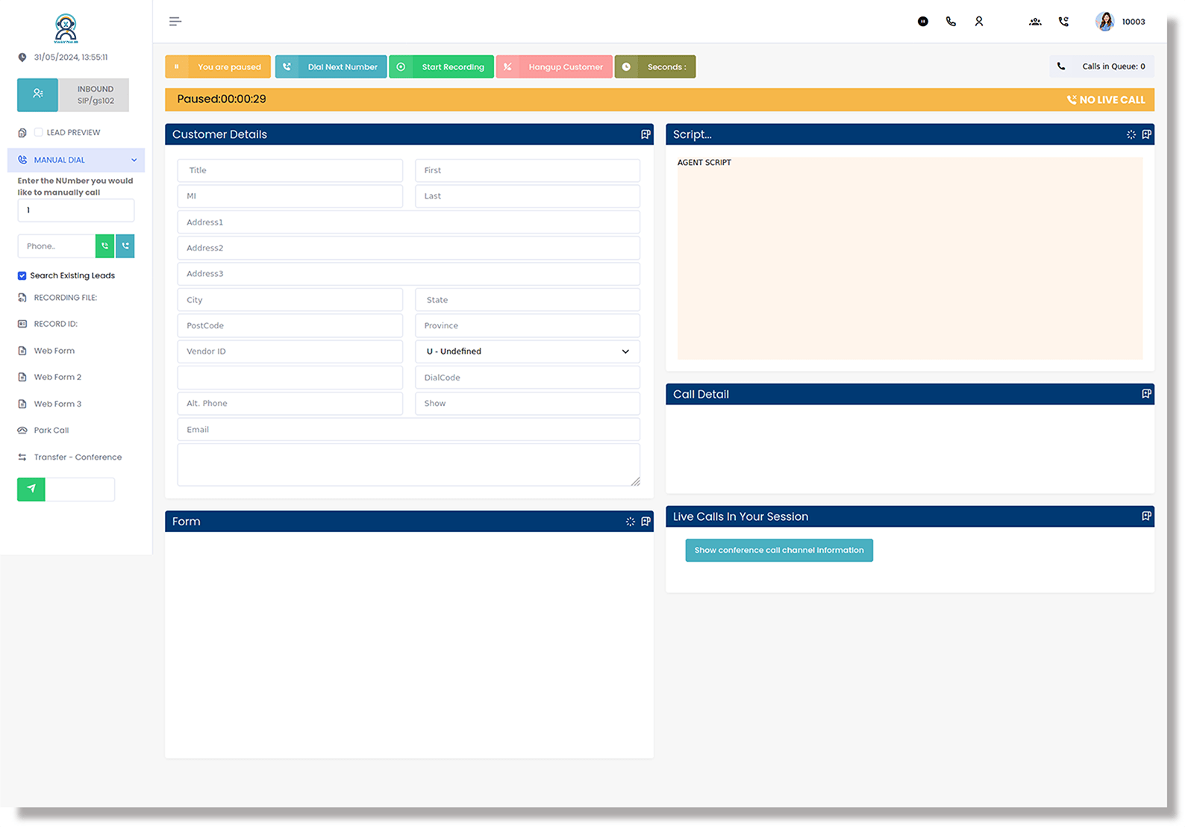Collapse the Manual Dial section chevron
Screen dimensions: 1194x838
point(134,160)
